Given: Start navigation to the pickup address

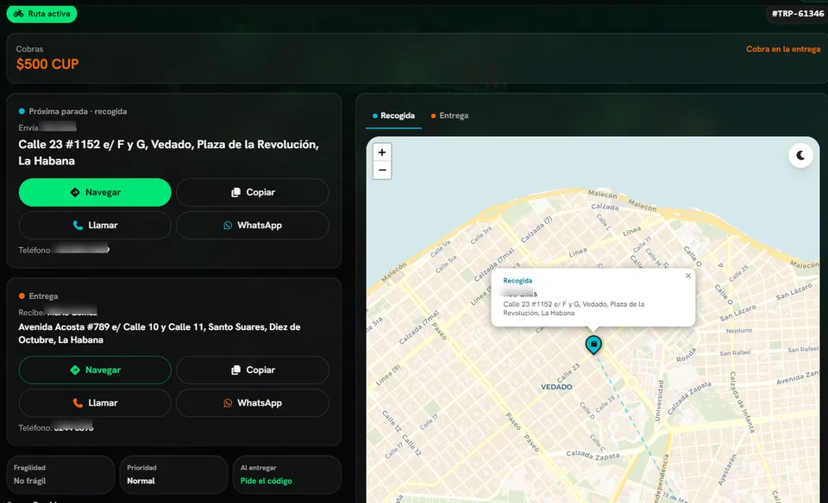Looking at the screenshot, I should pyautogui.click(x=95, y=192).
